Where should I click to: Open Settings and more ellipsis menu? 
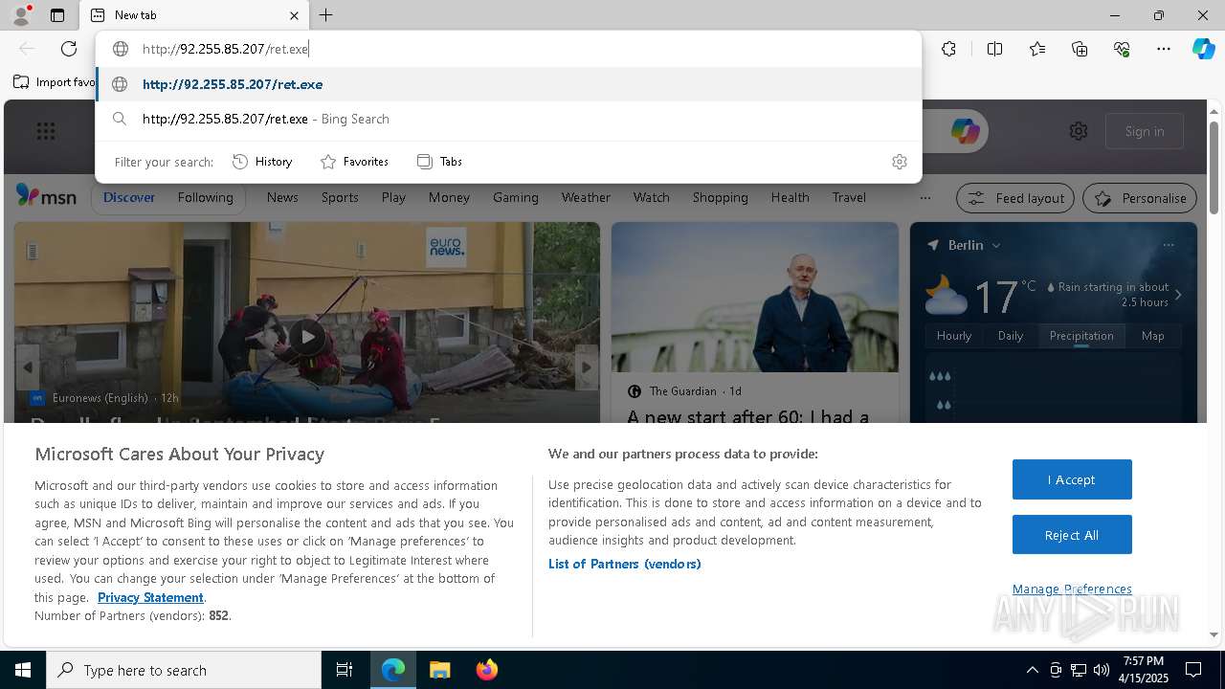pyautogui.click(x=1164, y=49)
